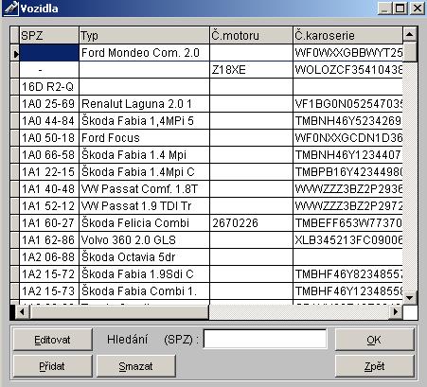This screenshot has width=427, height=387.
Task: Select the Škoda Fabia 1.4 Mpi cell
Action: point(144,155)
